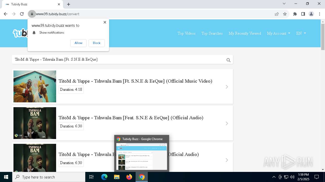Viewport: 325px width, 182px height.
Task: Click the forward navigation arrow
Action: coord(14,14)
